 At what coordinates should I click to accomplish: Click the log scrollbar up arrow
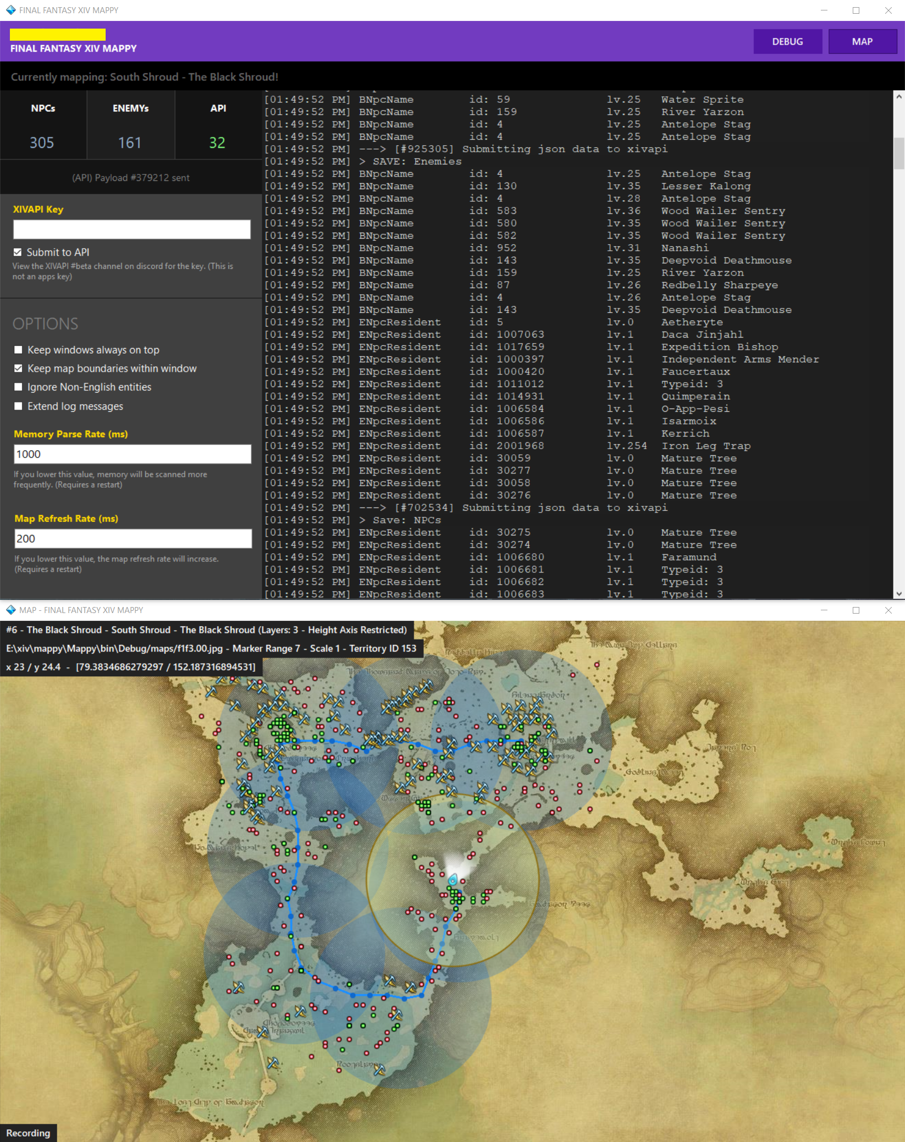pyautogui.click(x=899, y=96)
